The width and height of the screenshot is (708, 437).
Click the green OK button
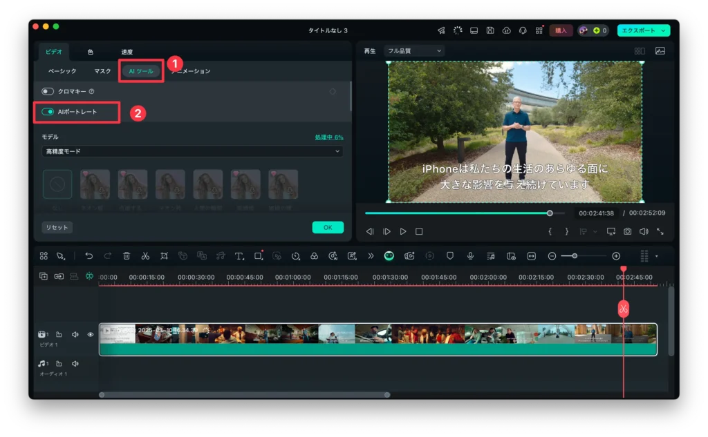tap(328, 227)
